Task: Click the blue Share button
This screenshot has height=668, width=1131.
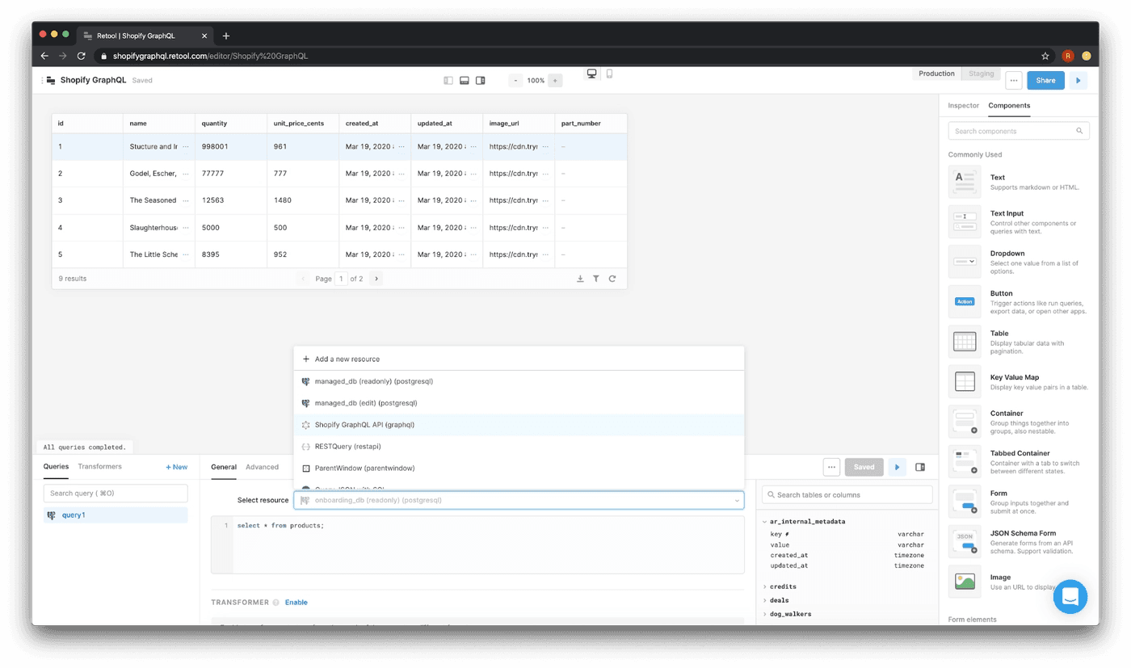Action: pos(1045,81)
